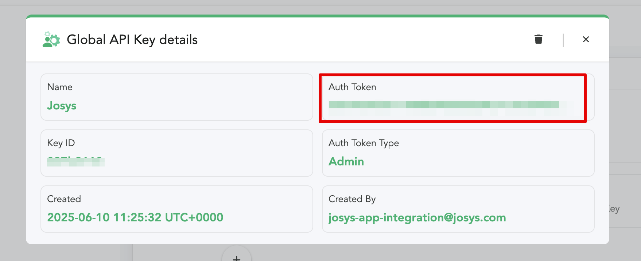The width and height of the screenshot is (641, 261).
Task: Click the plus button below the dialog
Action: tap(237, 256)
